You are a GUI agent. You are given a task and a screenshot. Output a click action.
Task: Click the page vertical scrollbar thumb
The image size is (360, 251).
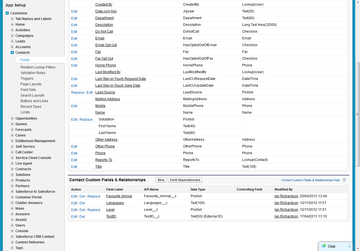pyautogui.click(x=357, y=114)
